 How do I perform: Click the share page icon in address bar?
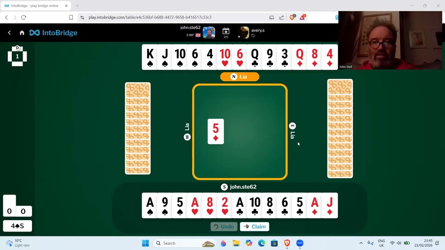(282, 17)
